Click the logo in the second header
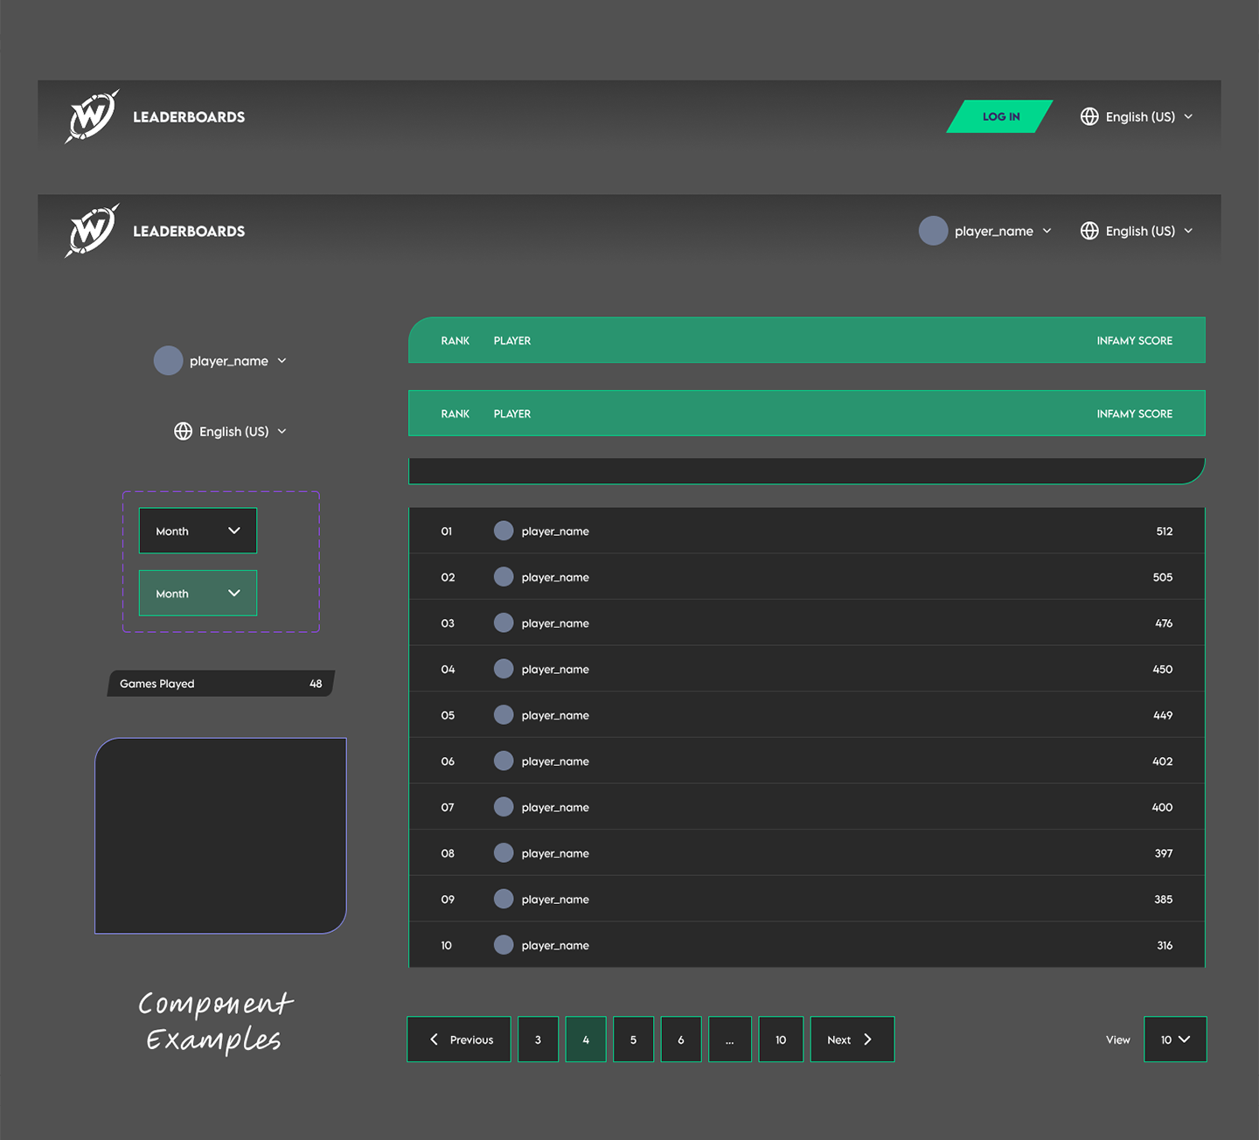The image size is (1259, 1140). point(92,231)
